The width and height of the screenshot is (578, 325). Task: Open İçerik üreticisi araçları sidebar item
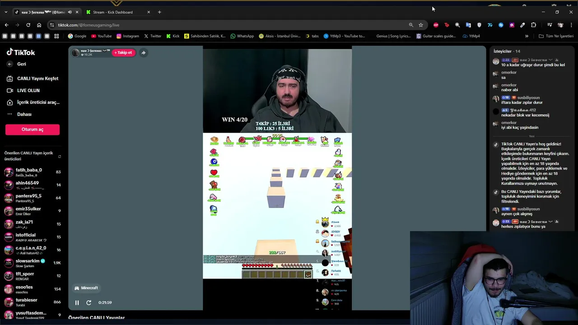[33, 102]
